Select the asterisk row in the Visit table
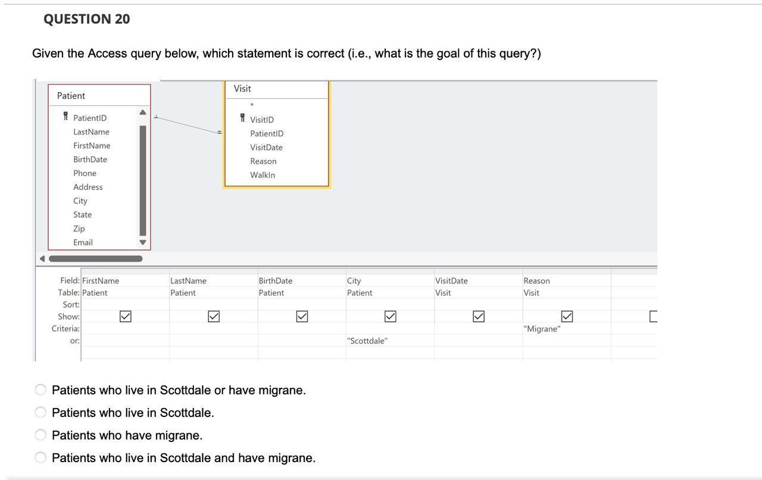 pos(252,105)
